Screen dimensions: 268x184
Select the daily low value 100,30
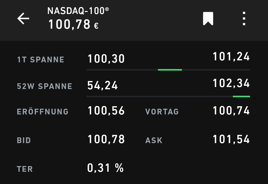point(106,59)
